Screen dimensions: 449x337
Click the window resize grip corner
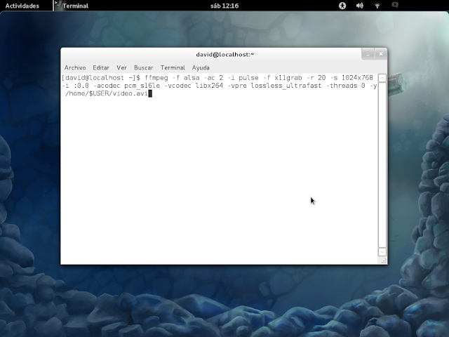click(x=384, y=260)
